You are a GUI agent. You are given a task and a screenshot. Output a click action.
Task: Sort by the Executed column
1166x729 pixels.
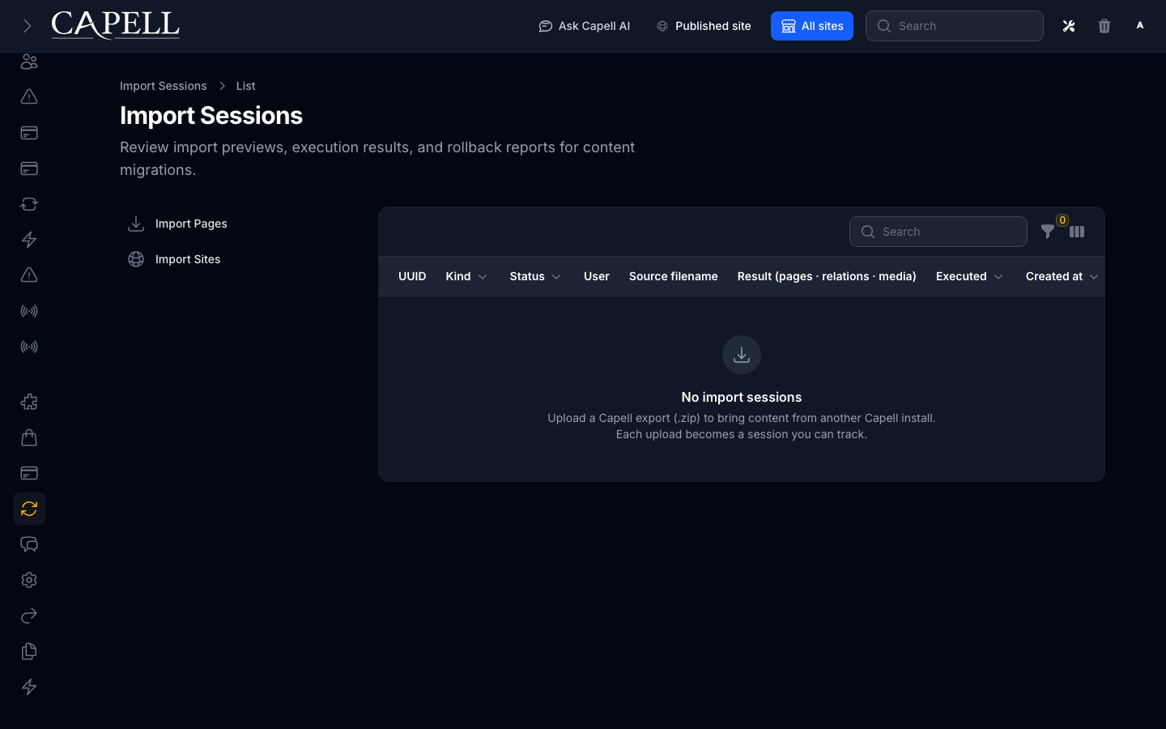click(x=970, y=276)
